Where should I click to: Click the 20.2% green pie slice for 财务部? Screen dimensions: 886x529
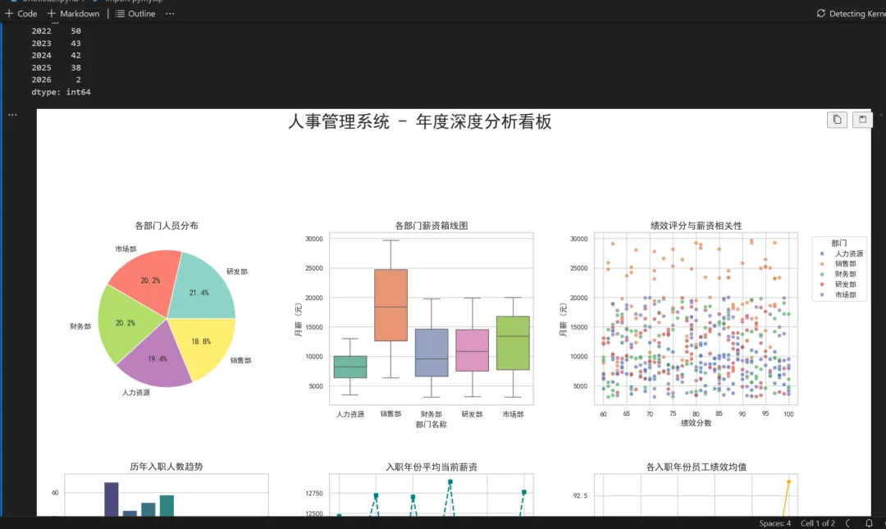coord(126,323)
